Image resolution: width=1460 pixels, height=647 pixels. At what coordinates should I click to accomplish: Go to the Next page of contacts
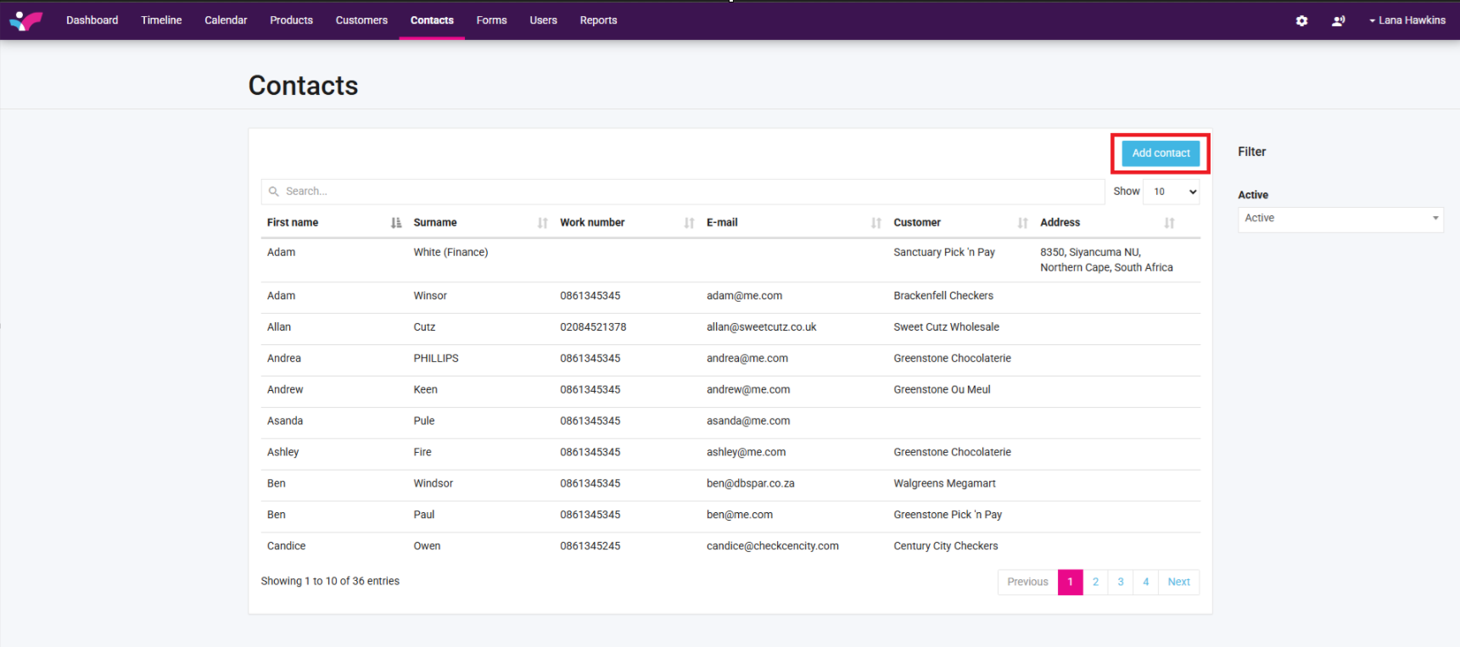(1178, 582)
